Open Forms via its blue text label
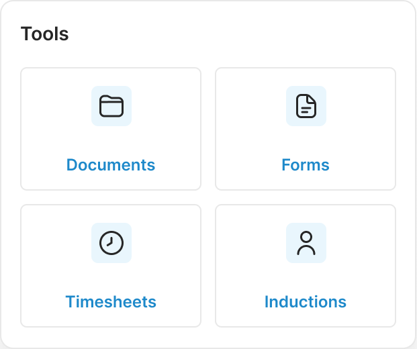 306,165
